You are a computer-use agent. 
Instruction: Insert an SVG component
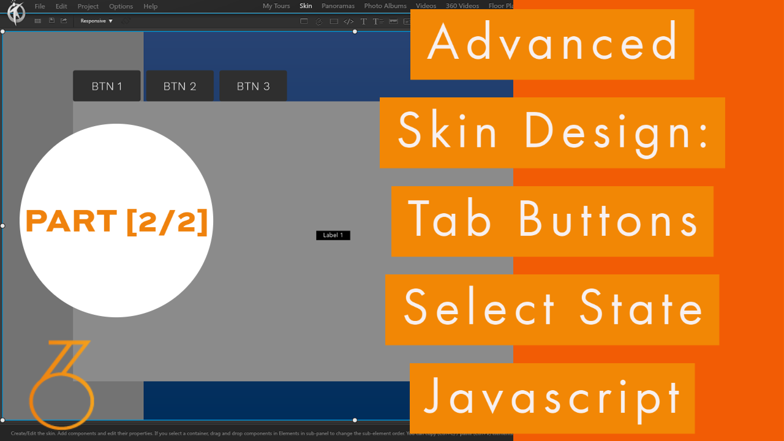point(318,21)
